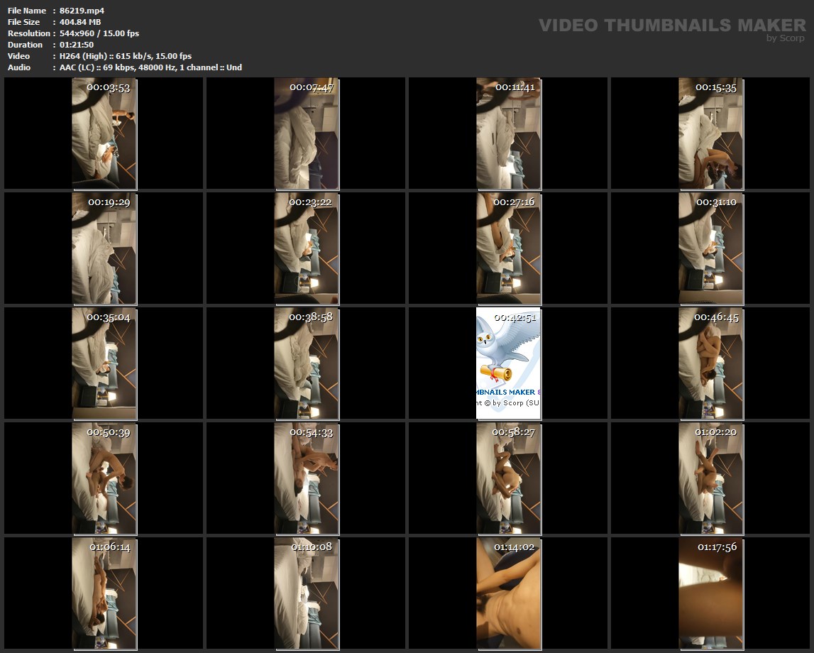
Task: Click the thumbnail timestamped 00:03:53
Action: 104,133
